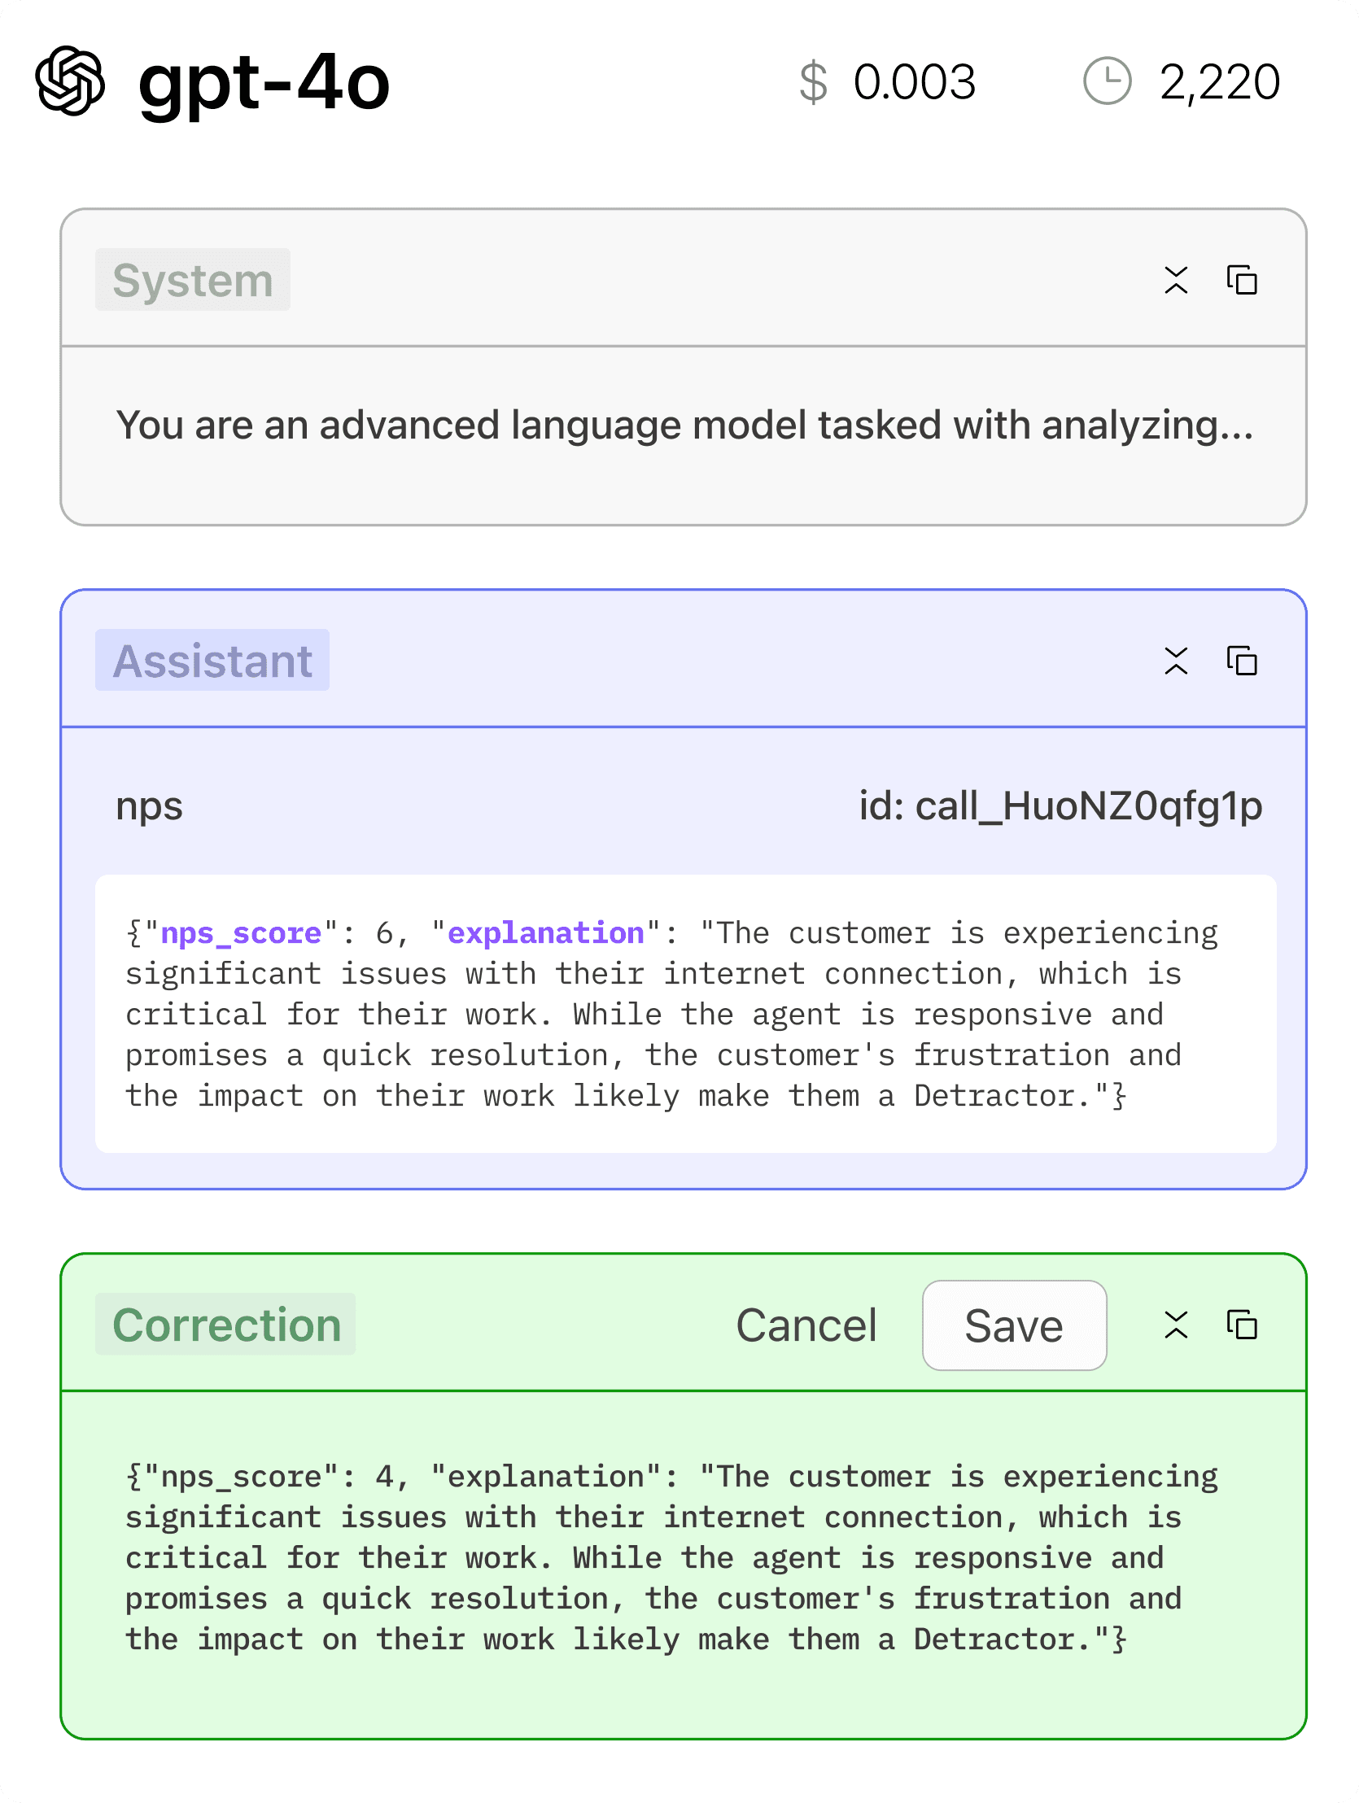Copy the Assistant message content
The width and height of the screenshot is (1359, 1803).
[x=1242, y=660]
